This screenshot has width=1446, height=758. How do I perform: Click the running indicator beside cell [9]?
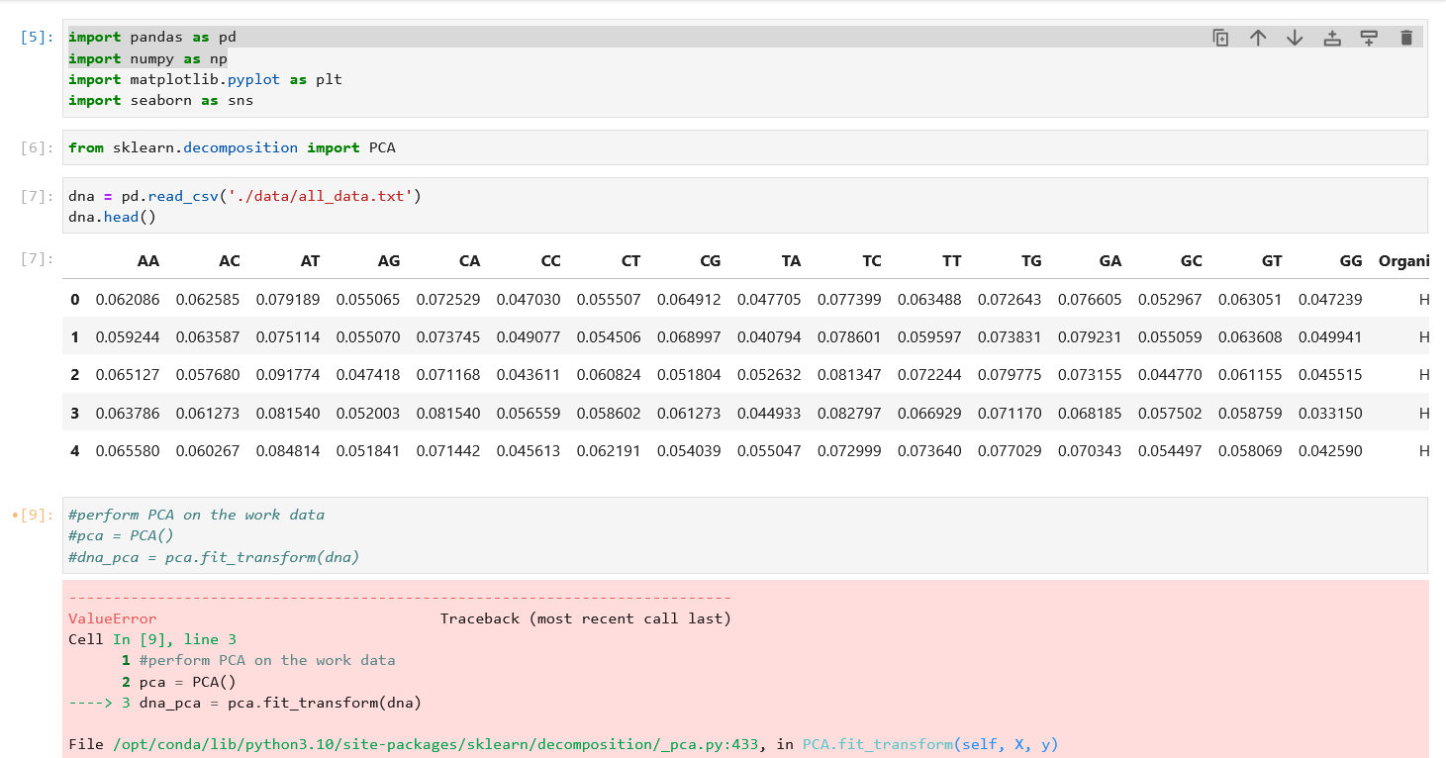coord(15,513)
